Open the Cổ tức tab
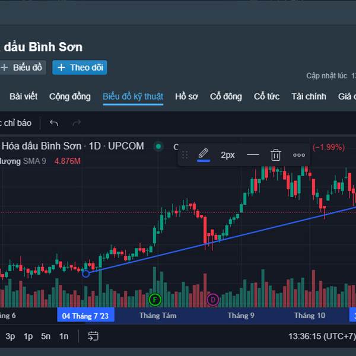This screenshot has width=356, height=356. (266, 97)
